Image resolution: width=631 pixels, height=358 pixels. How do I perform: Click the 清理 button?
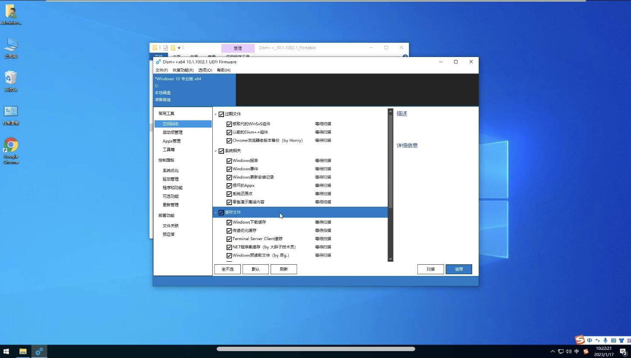pos(459,269)
